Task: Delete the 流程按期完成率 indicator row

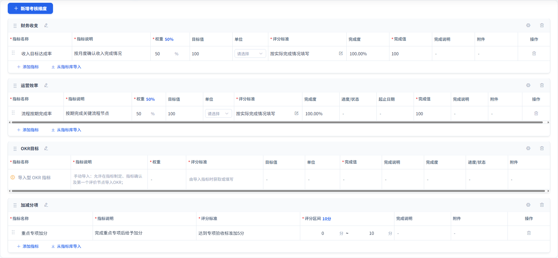Action: pyautogui.click(x=536, y=113)
